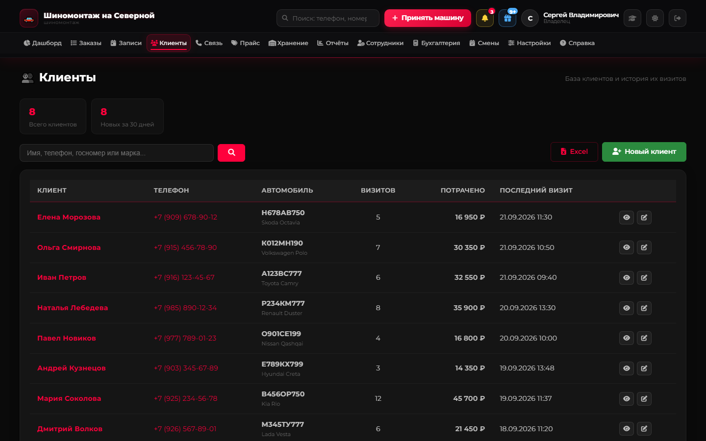Select the Новых за 30 дней card
This screenshot has height=441, width=706.
click(x=127, y=117)
